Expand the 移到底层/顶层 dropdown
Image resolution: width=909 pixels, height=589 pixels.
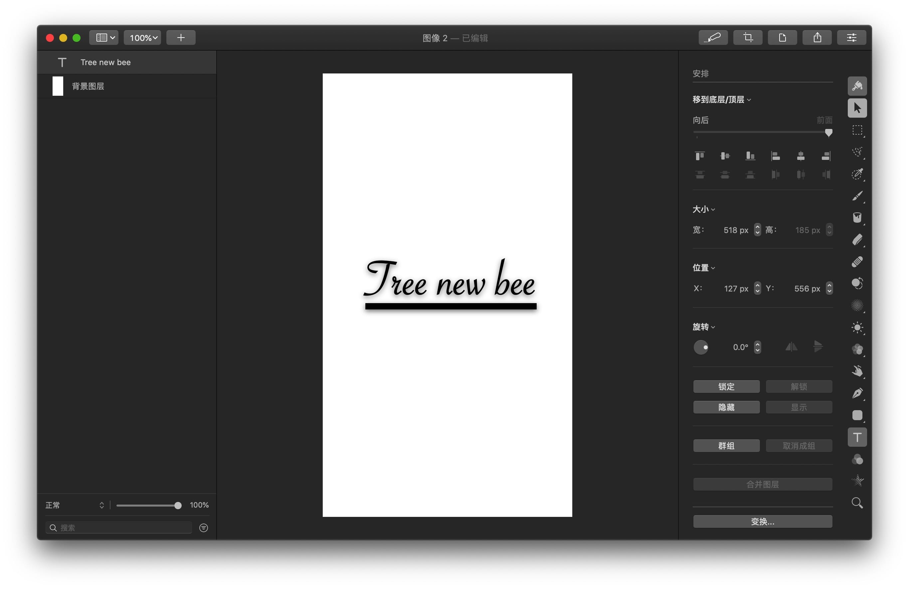tap(721, 100)
